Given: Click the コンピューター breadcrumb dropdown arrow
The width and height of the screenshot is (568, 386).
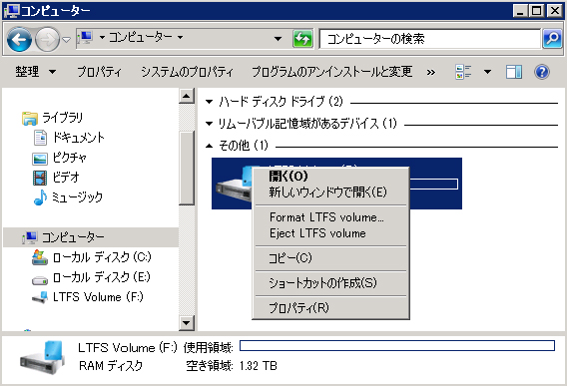Looking at the screenshot, I should coord(180,37).
